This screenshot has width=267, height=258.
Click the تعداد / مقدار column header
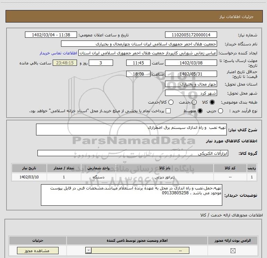[x=64, y=168]
